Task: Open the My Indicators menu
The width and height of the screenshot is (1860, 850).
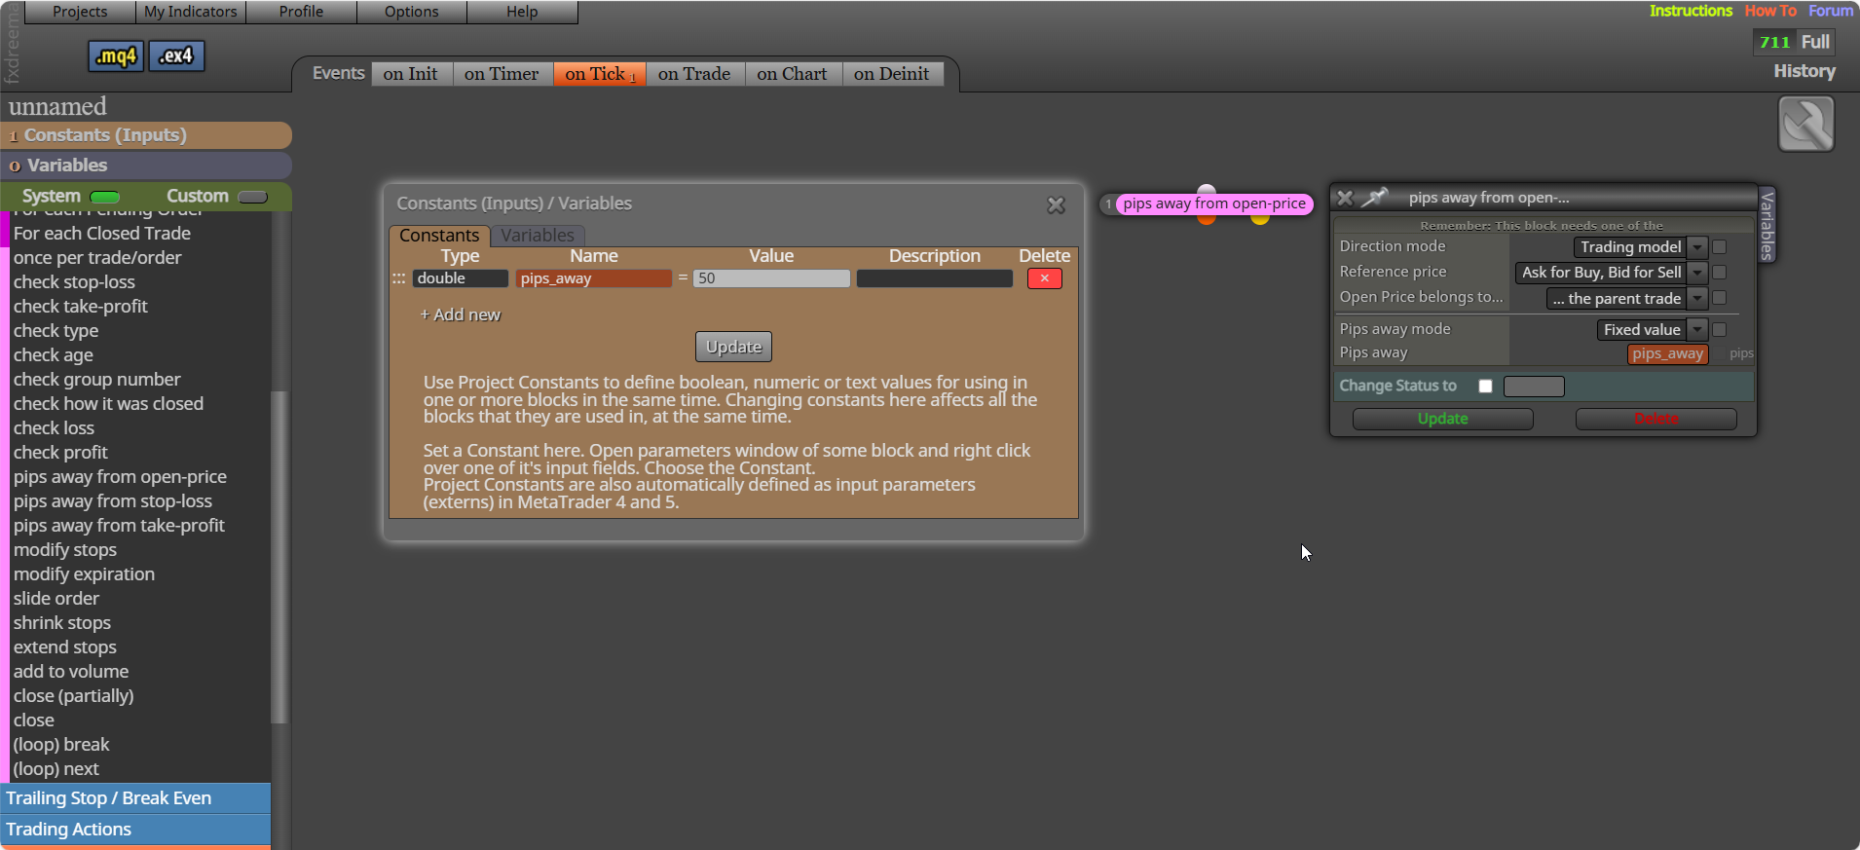Action: (191, 12)
